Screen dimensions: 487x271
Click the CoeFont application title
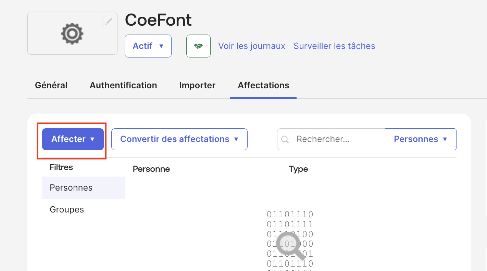pyautogui.click(x=158, y=20)
